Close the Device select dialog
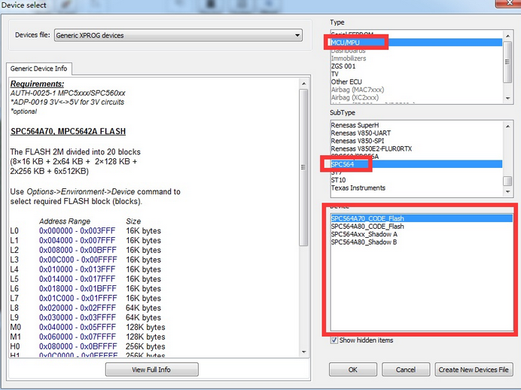The image size is (521, 390). point(508,3)
